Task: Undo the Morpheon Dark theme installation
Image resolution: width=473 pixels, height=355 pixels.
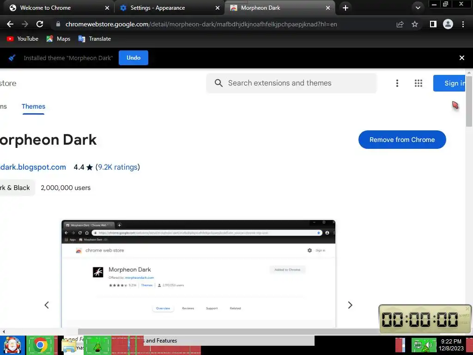Action: 133,58
